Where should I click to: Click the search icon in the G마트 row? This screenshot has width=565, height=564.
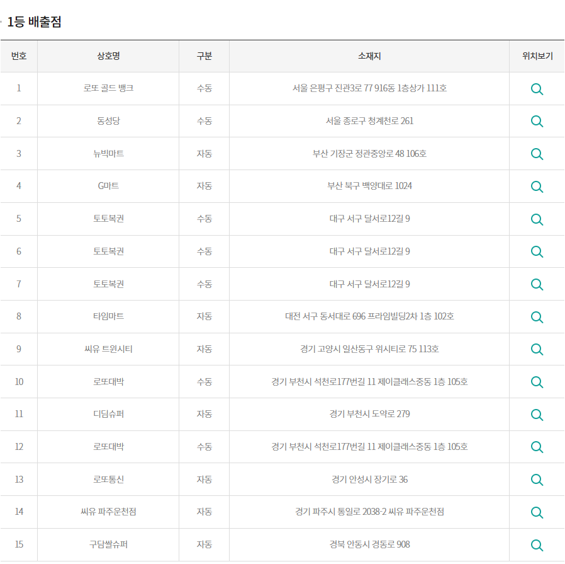(x=537, y=187)
